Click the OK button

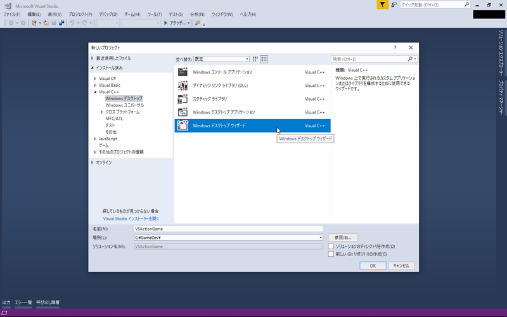coord(373,266)
